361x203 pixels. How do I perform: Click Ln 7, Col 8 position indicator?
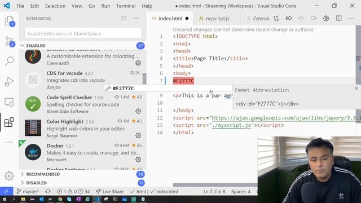click(x=214, y=191)
